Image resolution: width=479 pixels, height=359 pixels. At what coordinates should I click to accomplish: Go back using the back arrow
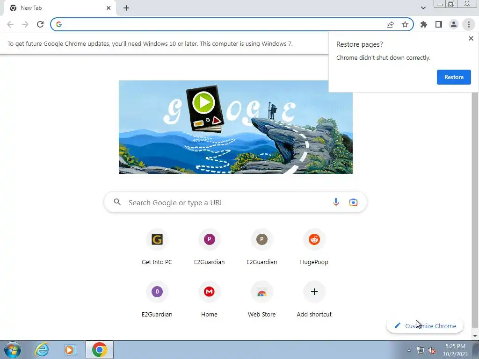(10, 24)
